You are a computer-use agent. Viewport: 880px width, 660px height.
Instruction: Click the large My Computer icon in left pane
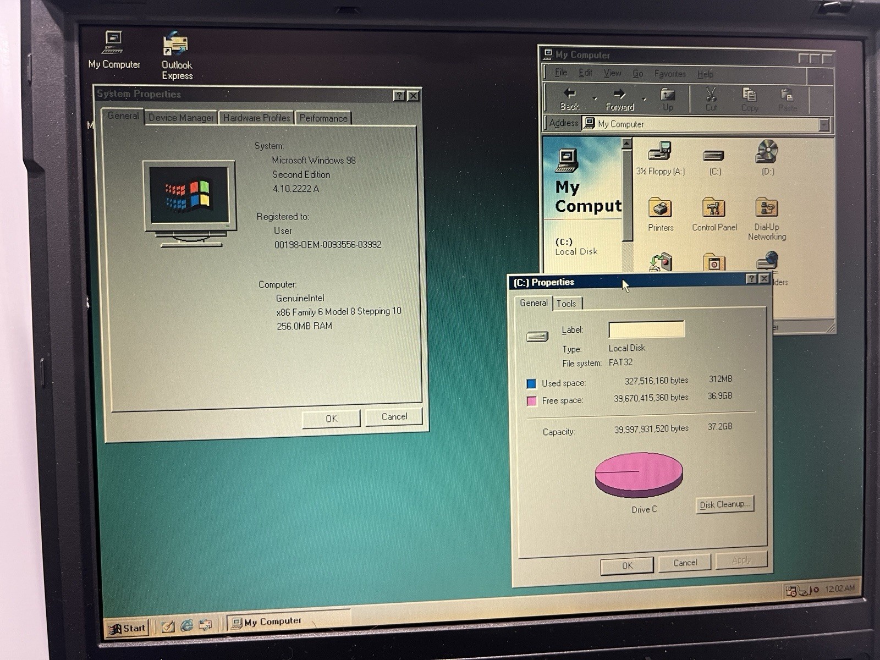click(x=566, y=161)
